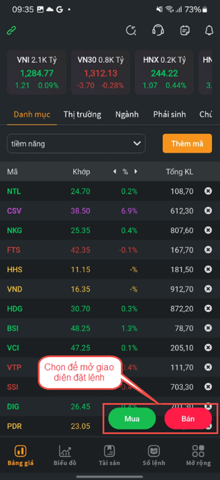The image size is (220, 480).
Task: Open Tài sản assets section
Action: [109, 454]
